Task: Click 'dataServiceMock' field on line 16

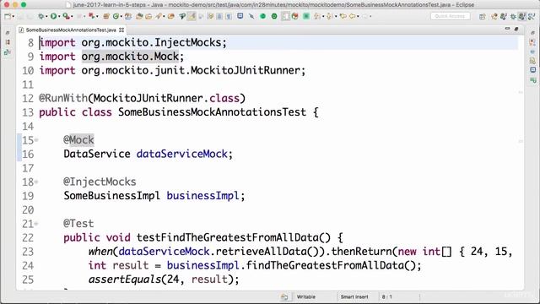Action: coord(182,154)
